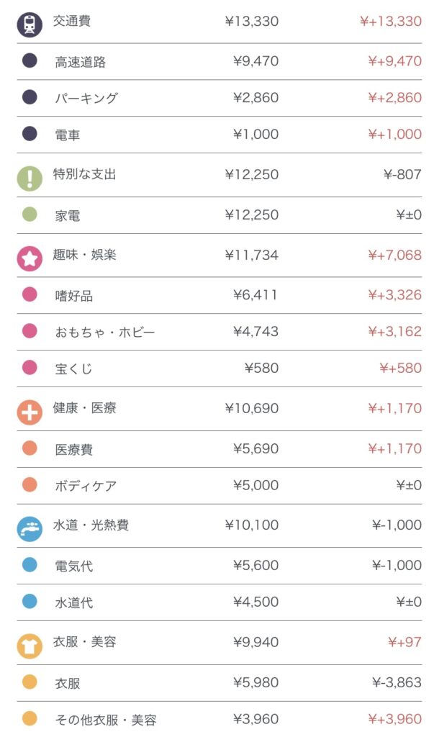Select the 医療費 subcategory
This screenshot has height=737, width=439.
[x=73, y=450]
